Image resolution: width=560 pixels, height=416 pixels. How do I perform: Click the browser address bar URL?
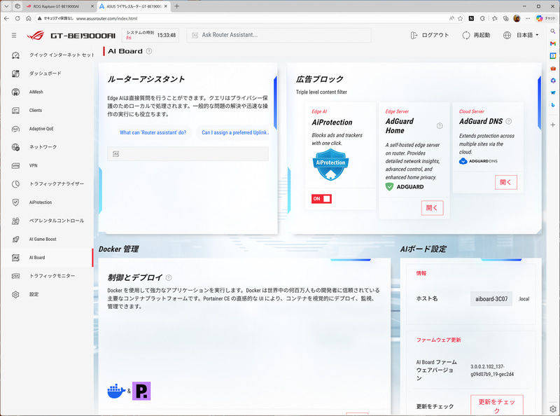click(106, 18)
